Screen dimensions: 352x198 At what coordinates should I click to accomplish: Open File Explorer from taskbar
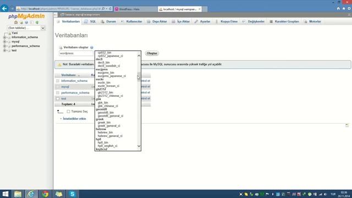[x=18, y=194]
